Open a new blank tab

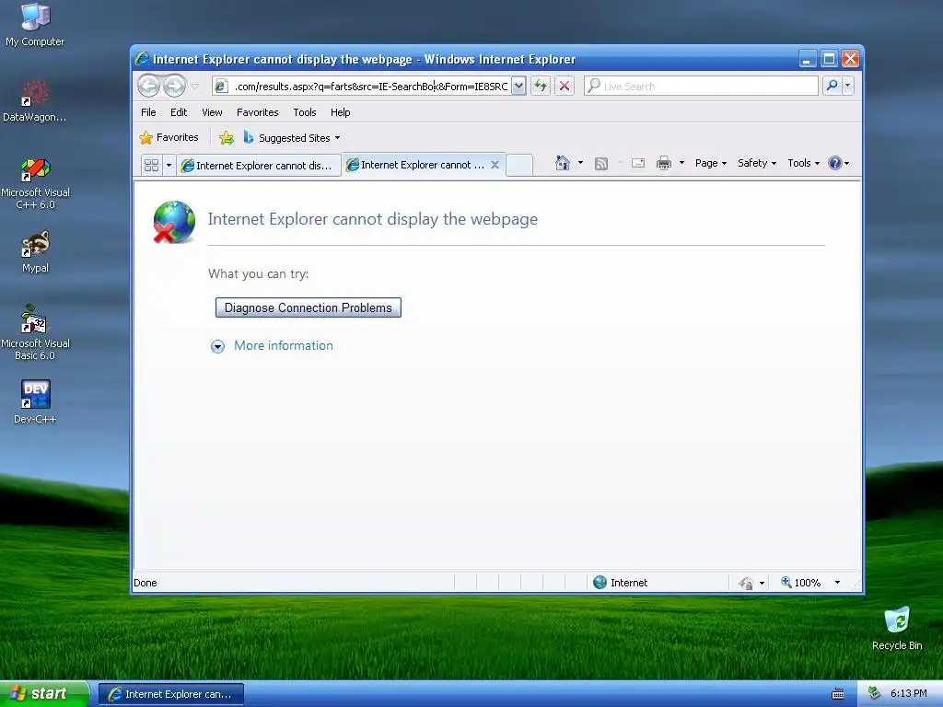pyautogui.click(x=519, y=165)
